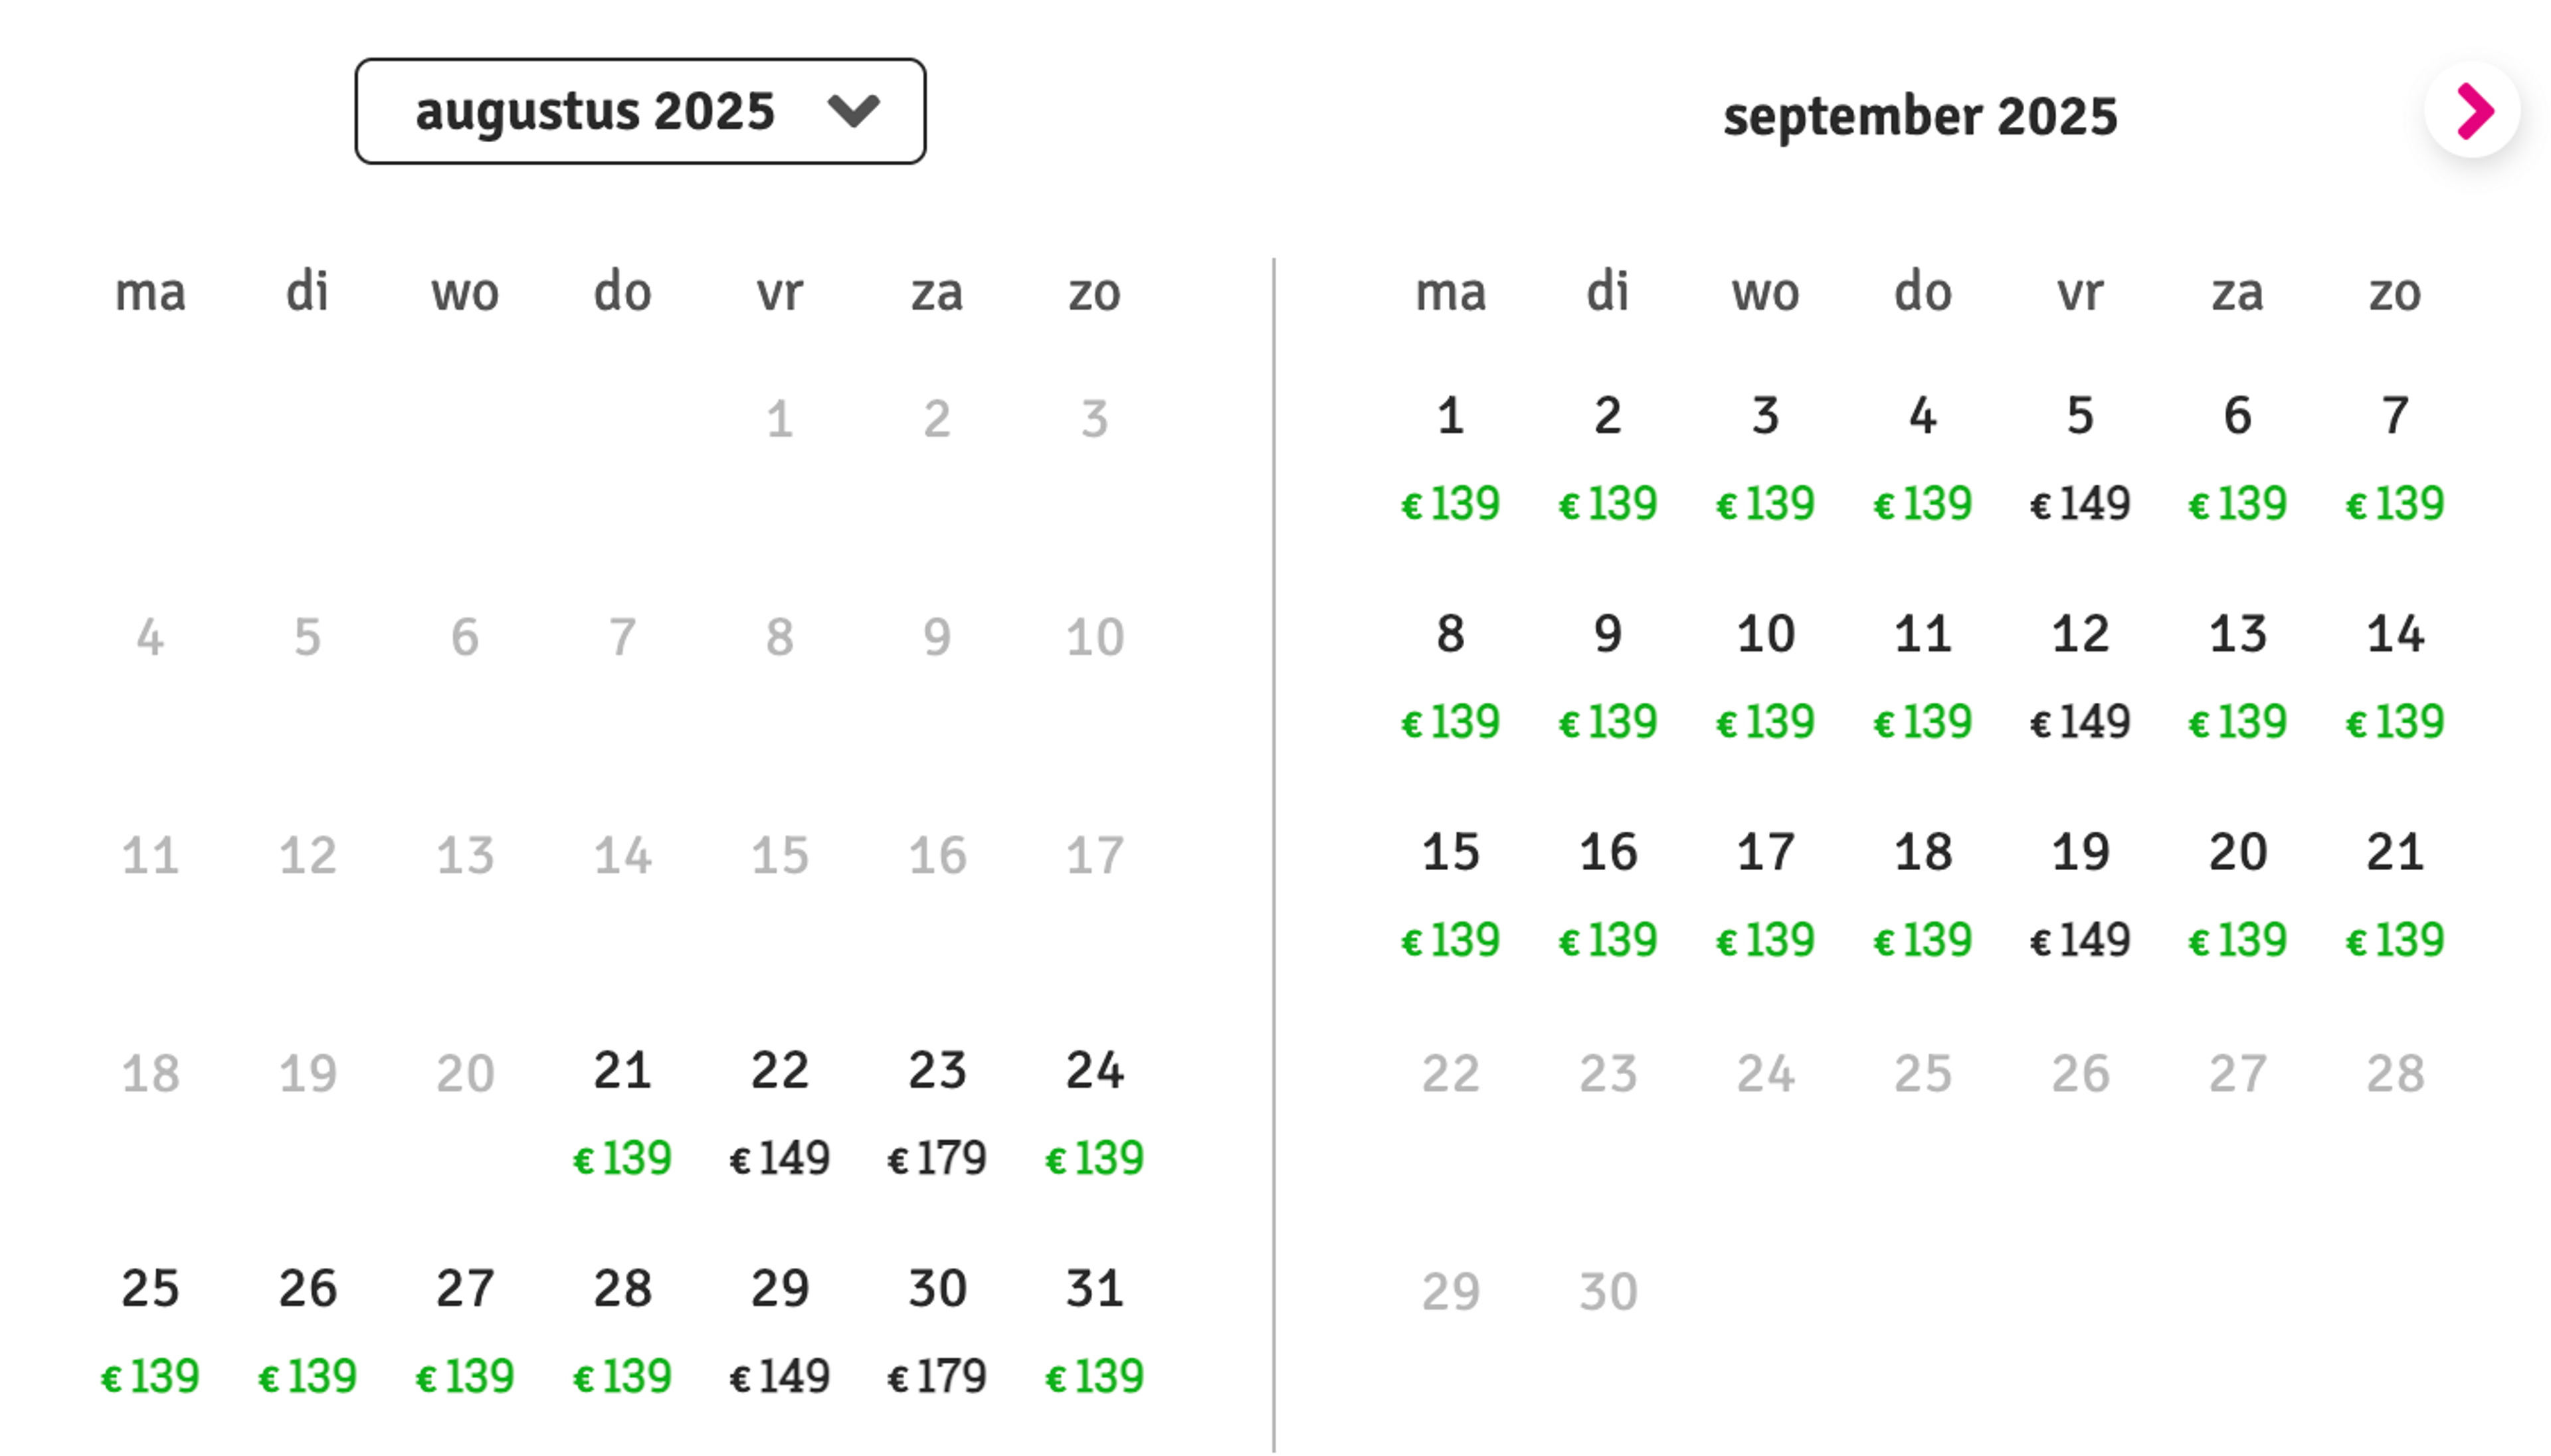Select September 1 priced €139
2551x1456 pixels.
point(1450,457)
